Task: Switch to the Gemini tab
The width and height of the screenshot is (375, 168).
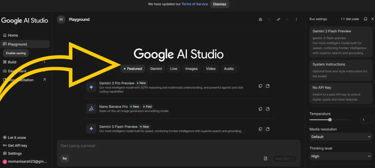Action: [x=156, y=69]
